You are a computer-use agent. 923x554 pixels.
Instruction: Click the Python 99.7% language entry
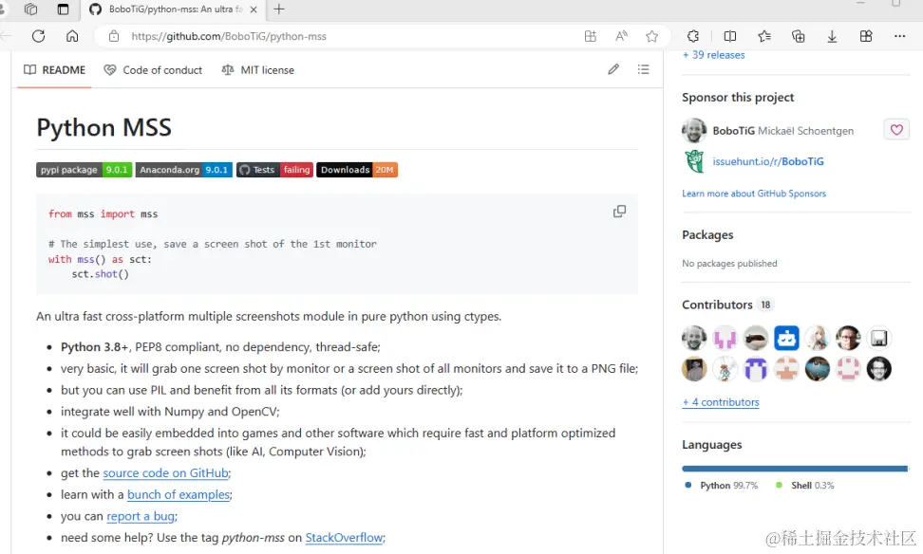pyautogui.click(x=722, y=485)
